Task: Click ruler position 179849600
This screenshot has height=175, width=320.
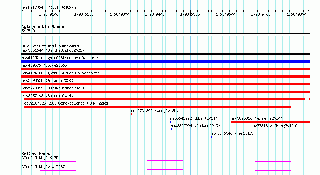Action: pos(225,14)
